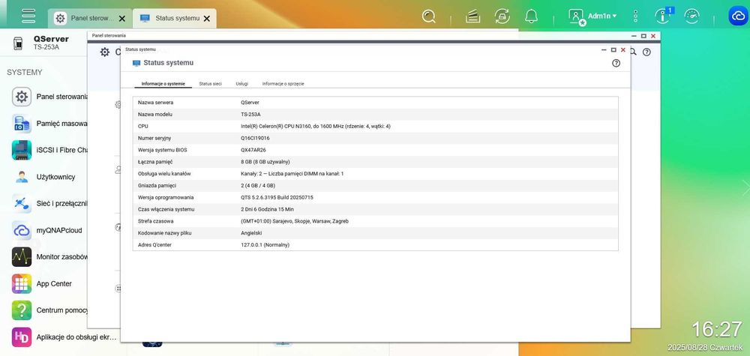Close the Panel sterowania taskbar tab
This screenshot has height=356, width=750.
click(122, 19)
